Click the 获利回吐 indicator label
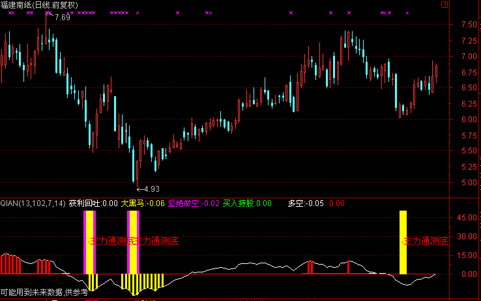 pyautogui.click(x=85, y=203)
